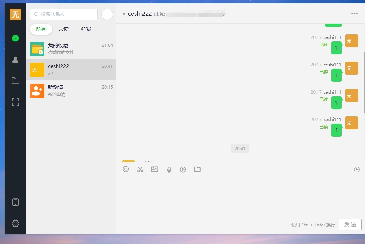Open the 新邀请 conversation row

(71, 90)
